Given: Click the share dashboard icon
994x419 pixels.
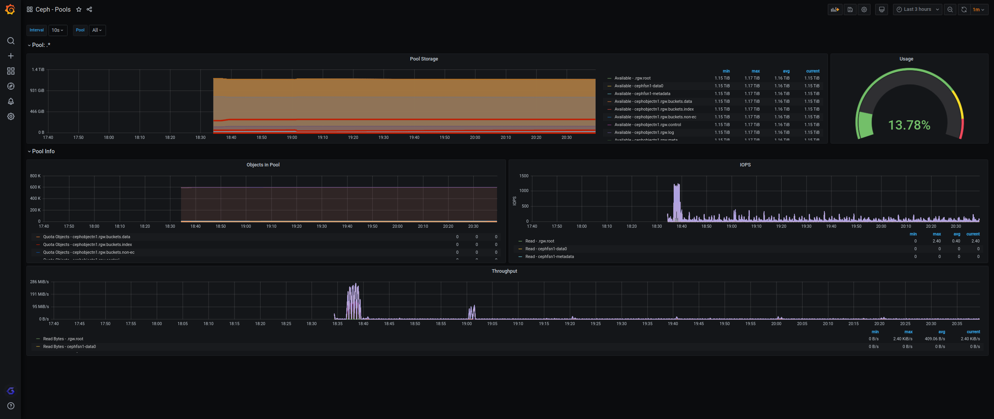Looking at the screenshot, I should pos(89,9).
